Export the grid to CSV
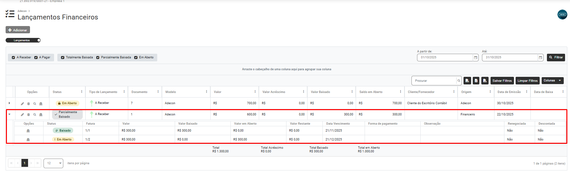Image resolution: width=570 pixels, height=183 pixels. coord(485,81)
